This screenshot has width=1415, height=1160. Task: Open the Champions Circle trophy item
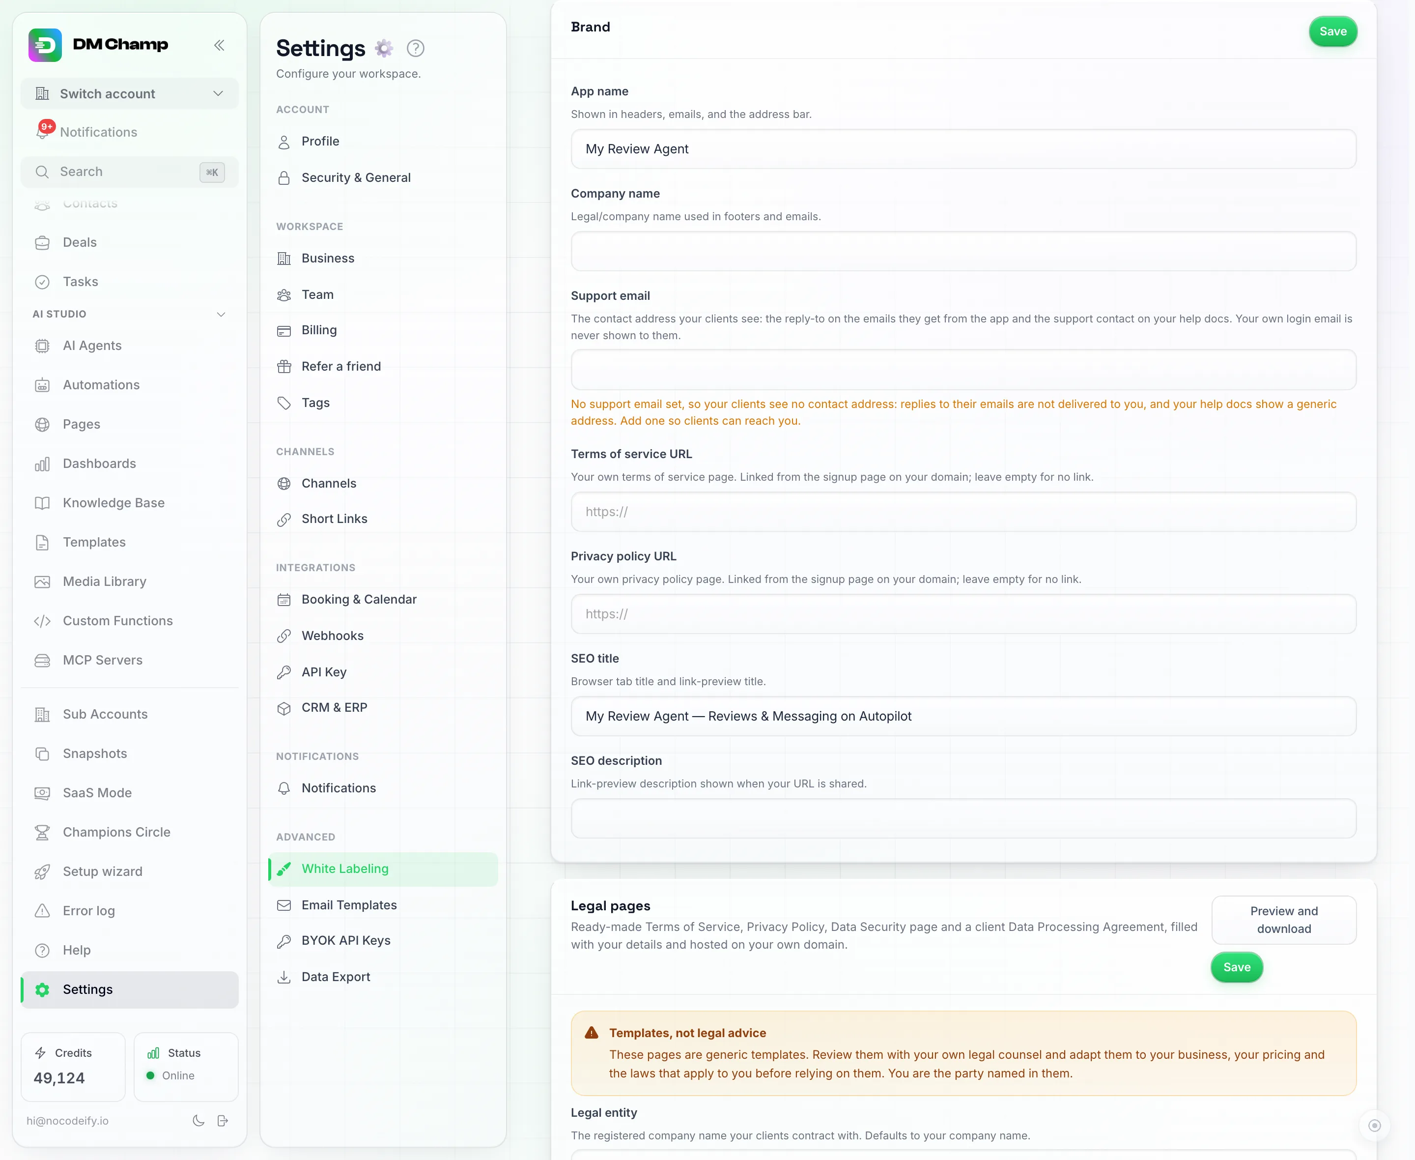coord(130,832)
